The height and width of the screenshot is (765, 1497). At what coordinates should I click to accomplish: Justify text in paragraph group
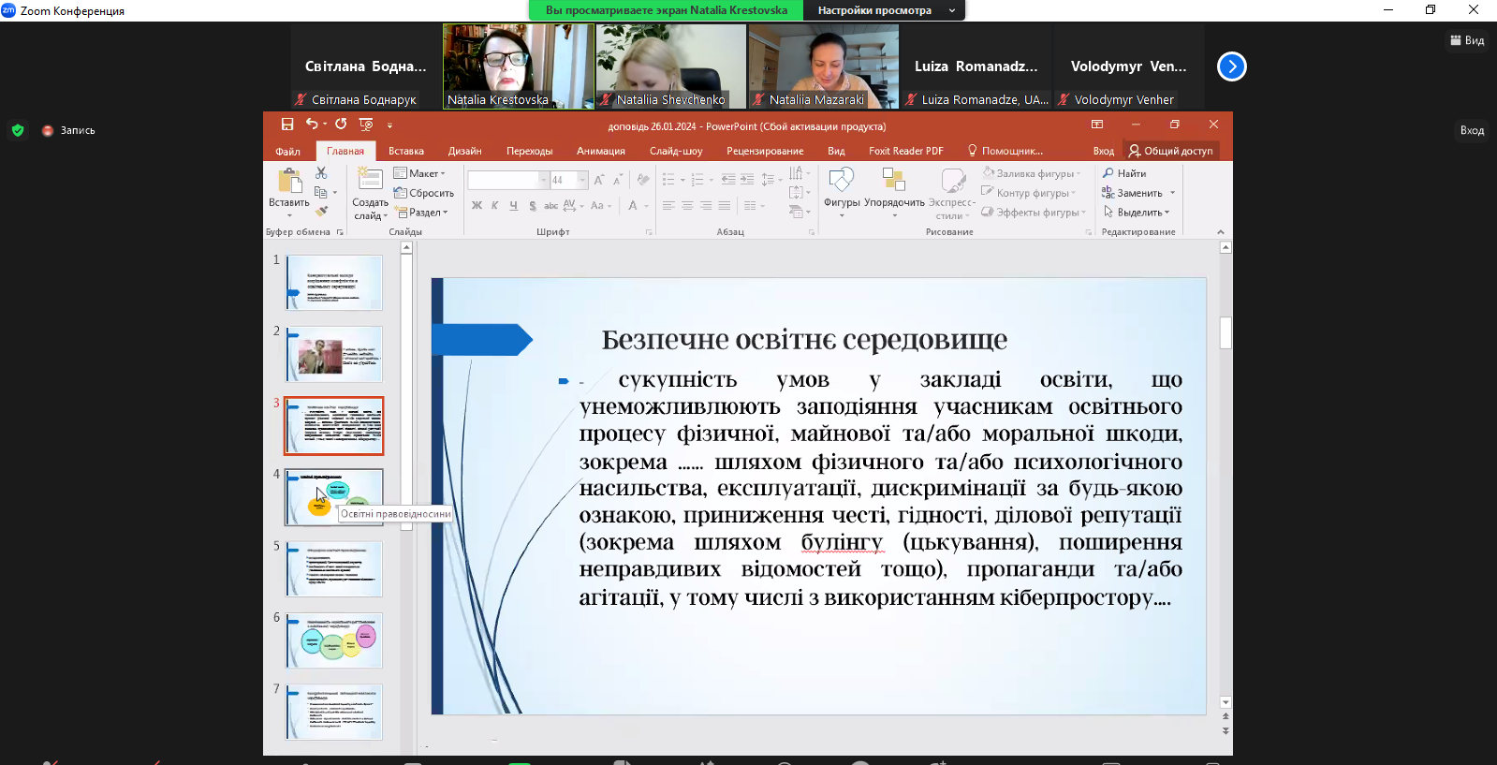[725, 206]
